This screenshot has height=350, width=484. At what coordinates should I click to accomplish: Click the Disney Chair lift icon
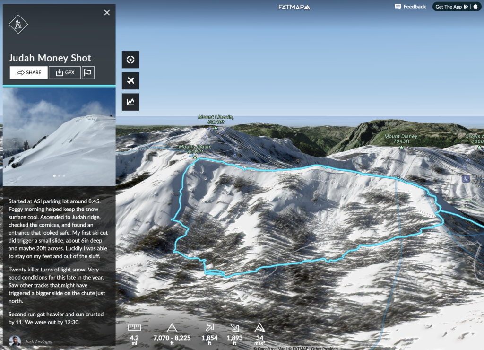point(466,178)
